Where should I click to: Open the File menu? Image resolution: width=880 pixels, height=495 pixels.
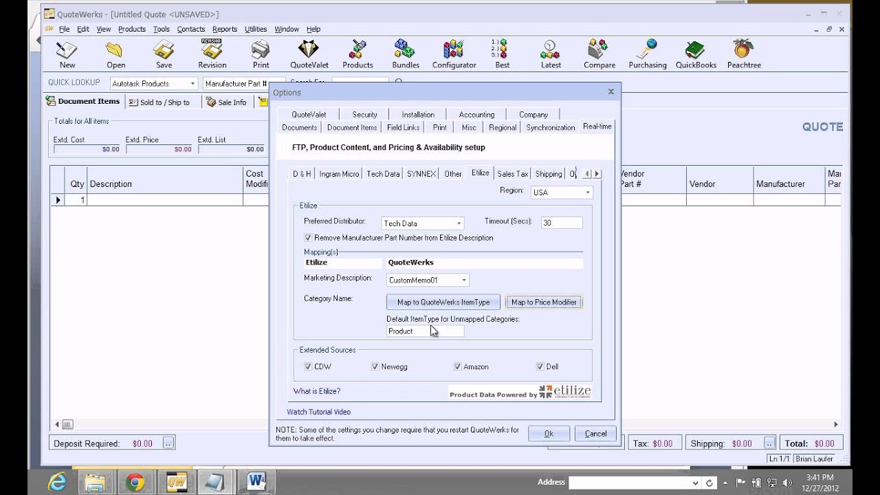(x=64, y=29)
